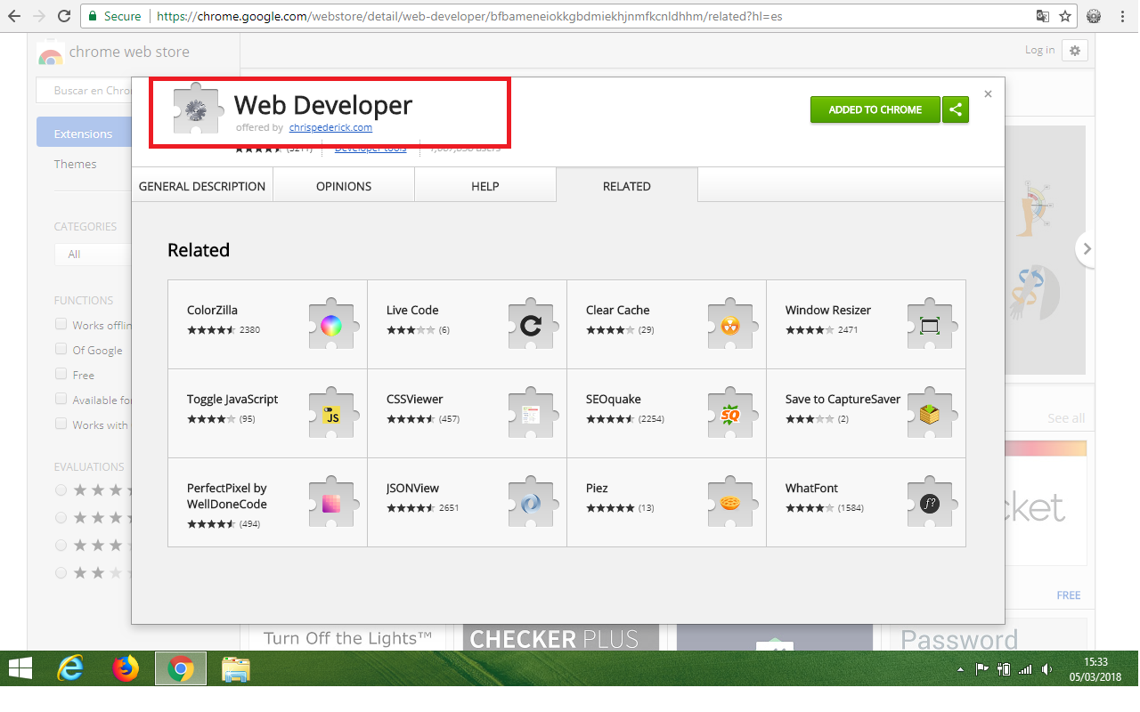Click the chrome web store logo
This screenshot has width=1140, height=712.
pos(114,52)
